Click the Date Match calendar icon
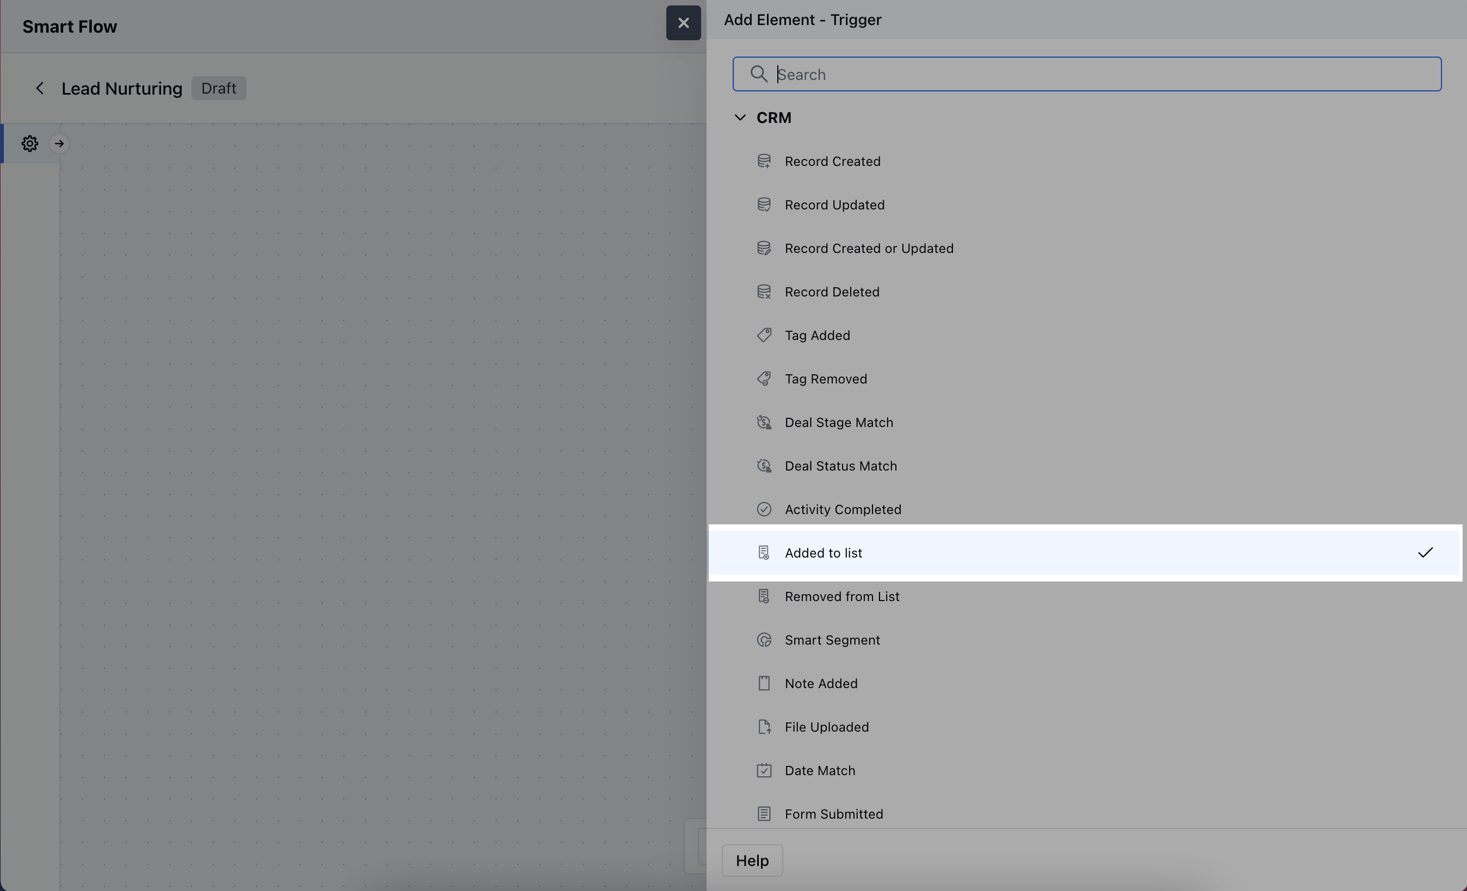The height and width of the screenshot is (891, 1467). tap(764, 770)
